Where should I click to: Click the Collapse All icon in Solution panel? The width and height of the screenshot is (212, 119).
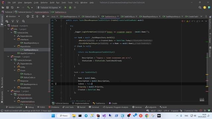click(x=37, y=17)
